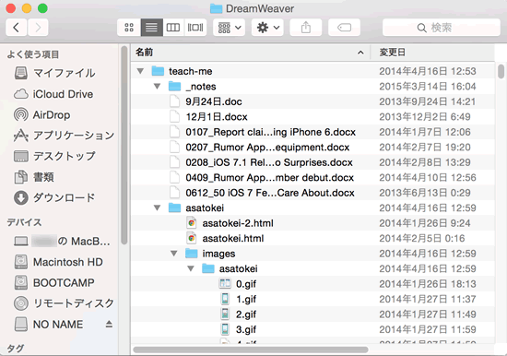The image size is (507, 356).
Task: Select 0208_iOS 7.1 Rel...o Surprises.docx
Action: [313, 162]
